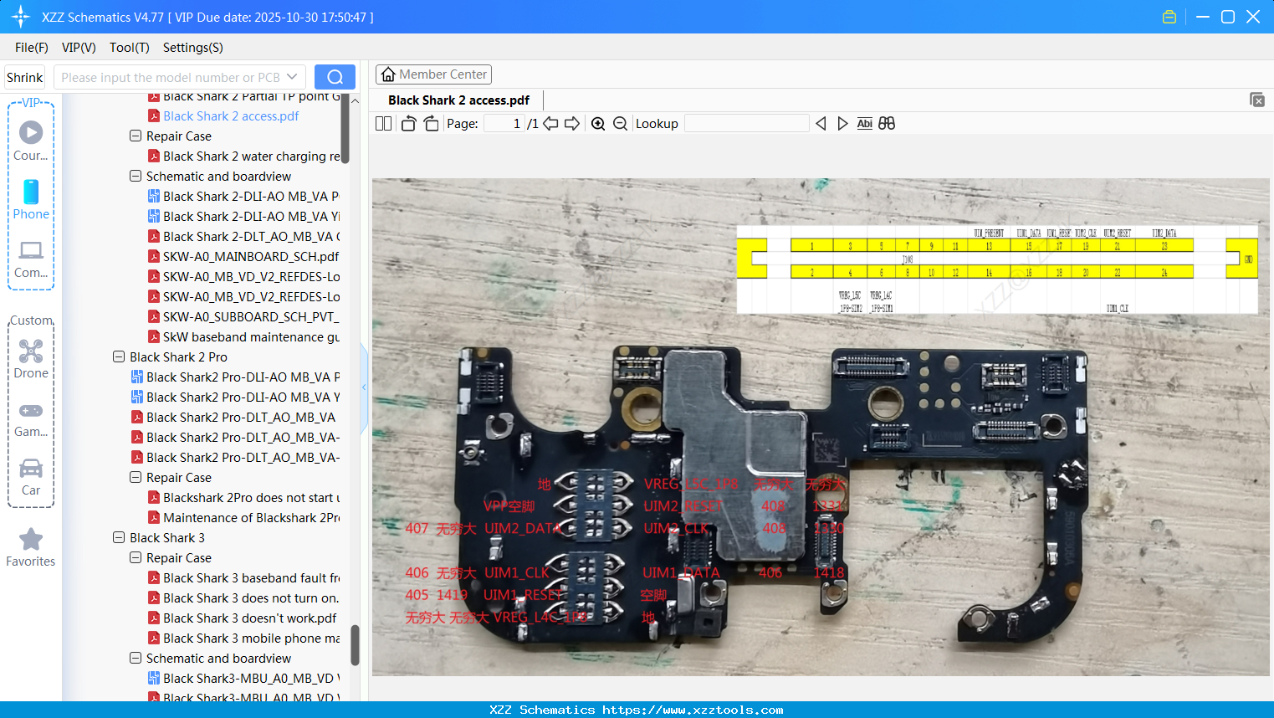Select the Black Shark 2 access.pdf tab
The width and height of the screenshot is (1274, 718).
click(458, 100)
